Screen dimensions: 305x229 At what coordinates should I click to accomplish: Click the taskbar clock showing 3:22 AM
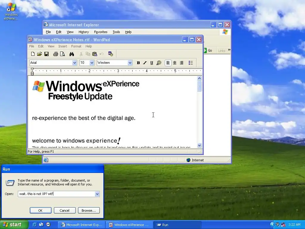click(294, 225)
